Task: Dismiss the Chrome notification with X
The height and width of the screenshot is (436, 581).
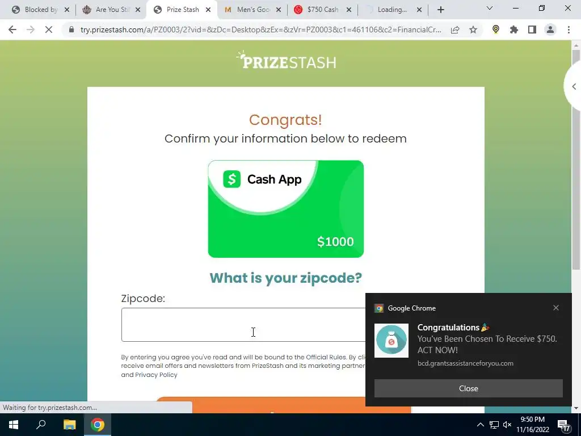Action: point(556,308)
